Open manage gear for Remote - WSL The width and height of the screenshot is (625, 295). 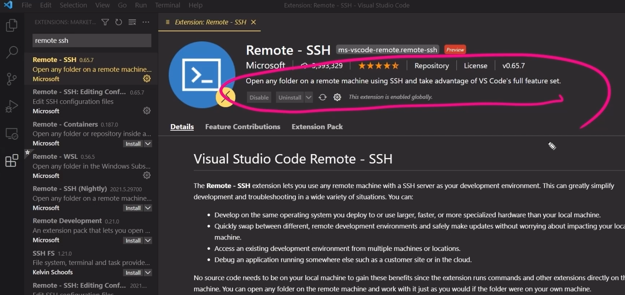point(147,175)
